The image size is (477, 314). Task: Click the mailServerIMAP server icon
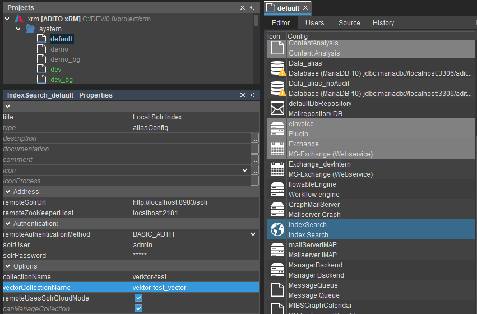277,250
